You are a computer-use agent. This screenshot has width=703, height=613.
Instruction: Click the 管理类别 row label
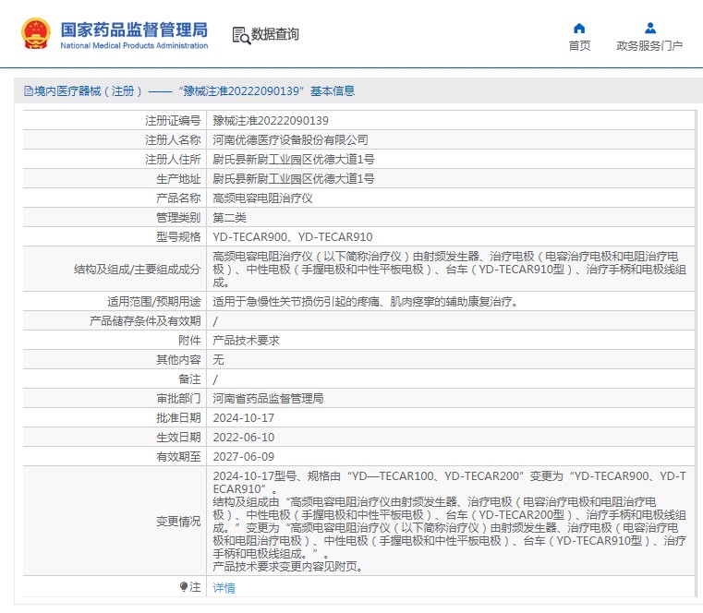pyautogui.click(x=178, y=217)
